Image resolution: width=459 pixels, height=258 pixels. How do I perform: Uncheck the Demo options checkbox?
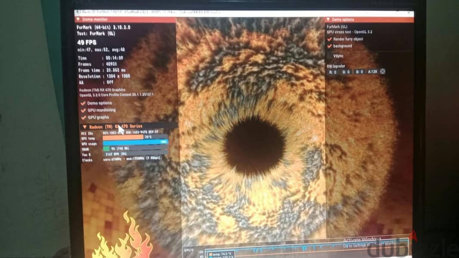pyautogui.click(x=83, y=103)
